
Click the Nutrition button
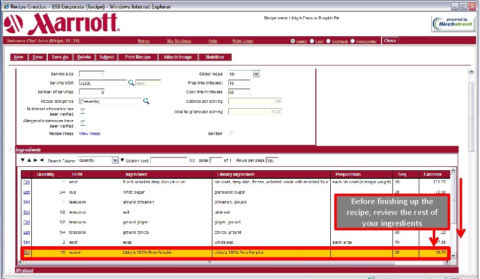coord(215,57)
